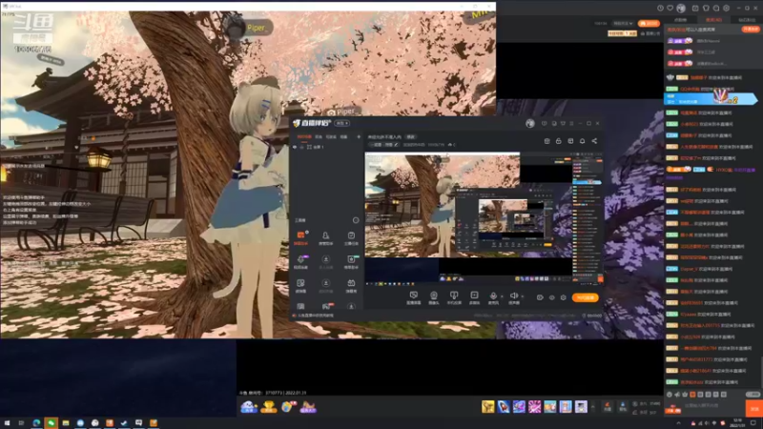The height and width of the screenshot is (429, 763).
Task: Select the second scene tab
Action: 319,137
